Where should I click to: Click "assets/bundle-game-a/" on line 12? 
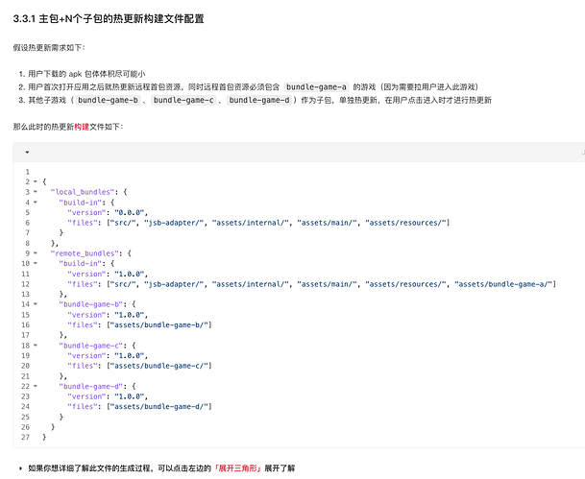tap(503, 284)
